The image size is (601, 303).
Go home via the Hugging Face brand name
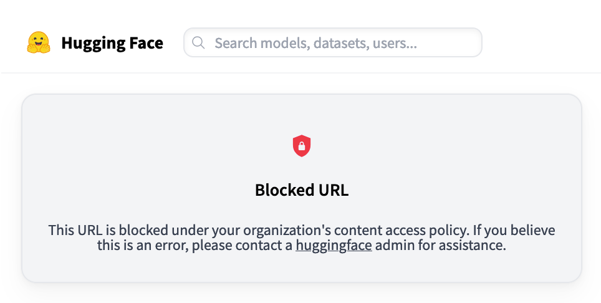coord(112,43)
